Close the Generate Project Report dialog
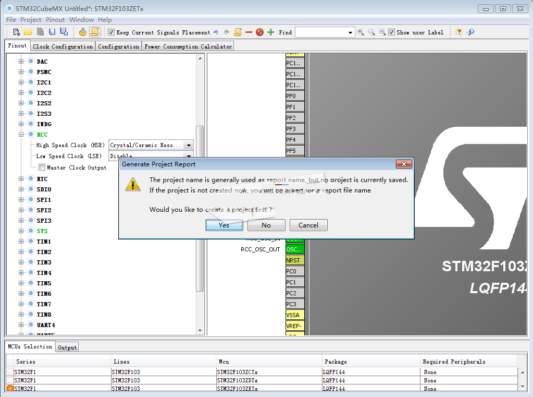Viewport: 533px width, 397px height. (x=404, y=164)
